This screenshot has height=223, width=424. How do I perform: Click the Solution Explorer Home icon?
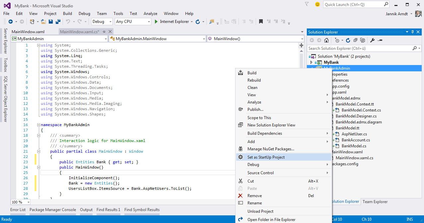click(326, 40)
